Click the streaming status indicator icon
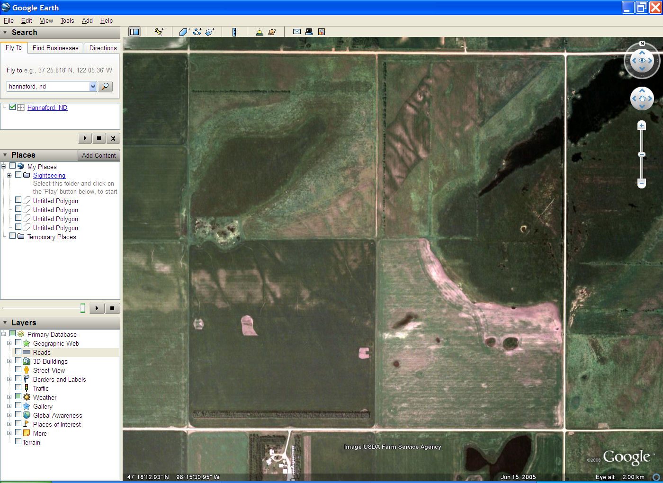This screenshot has width=663, height=483. pos(656,477)
